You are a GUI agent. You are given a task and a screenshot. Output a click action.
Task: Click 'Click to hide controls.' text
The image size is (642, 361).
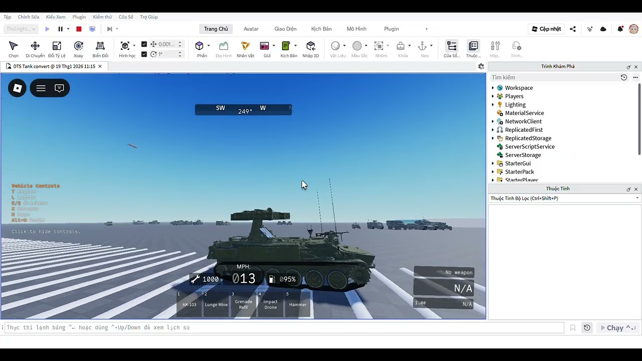46,232
